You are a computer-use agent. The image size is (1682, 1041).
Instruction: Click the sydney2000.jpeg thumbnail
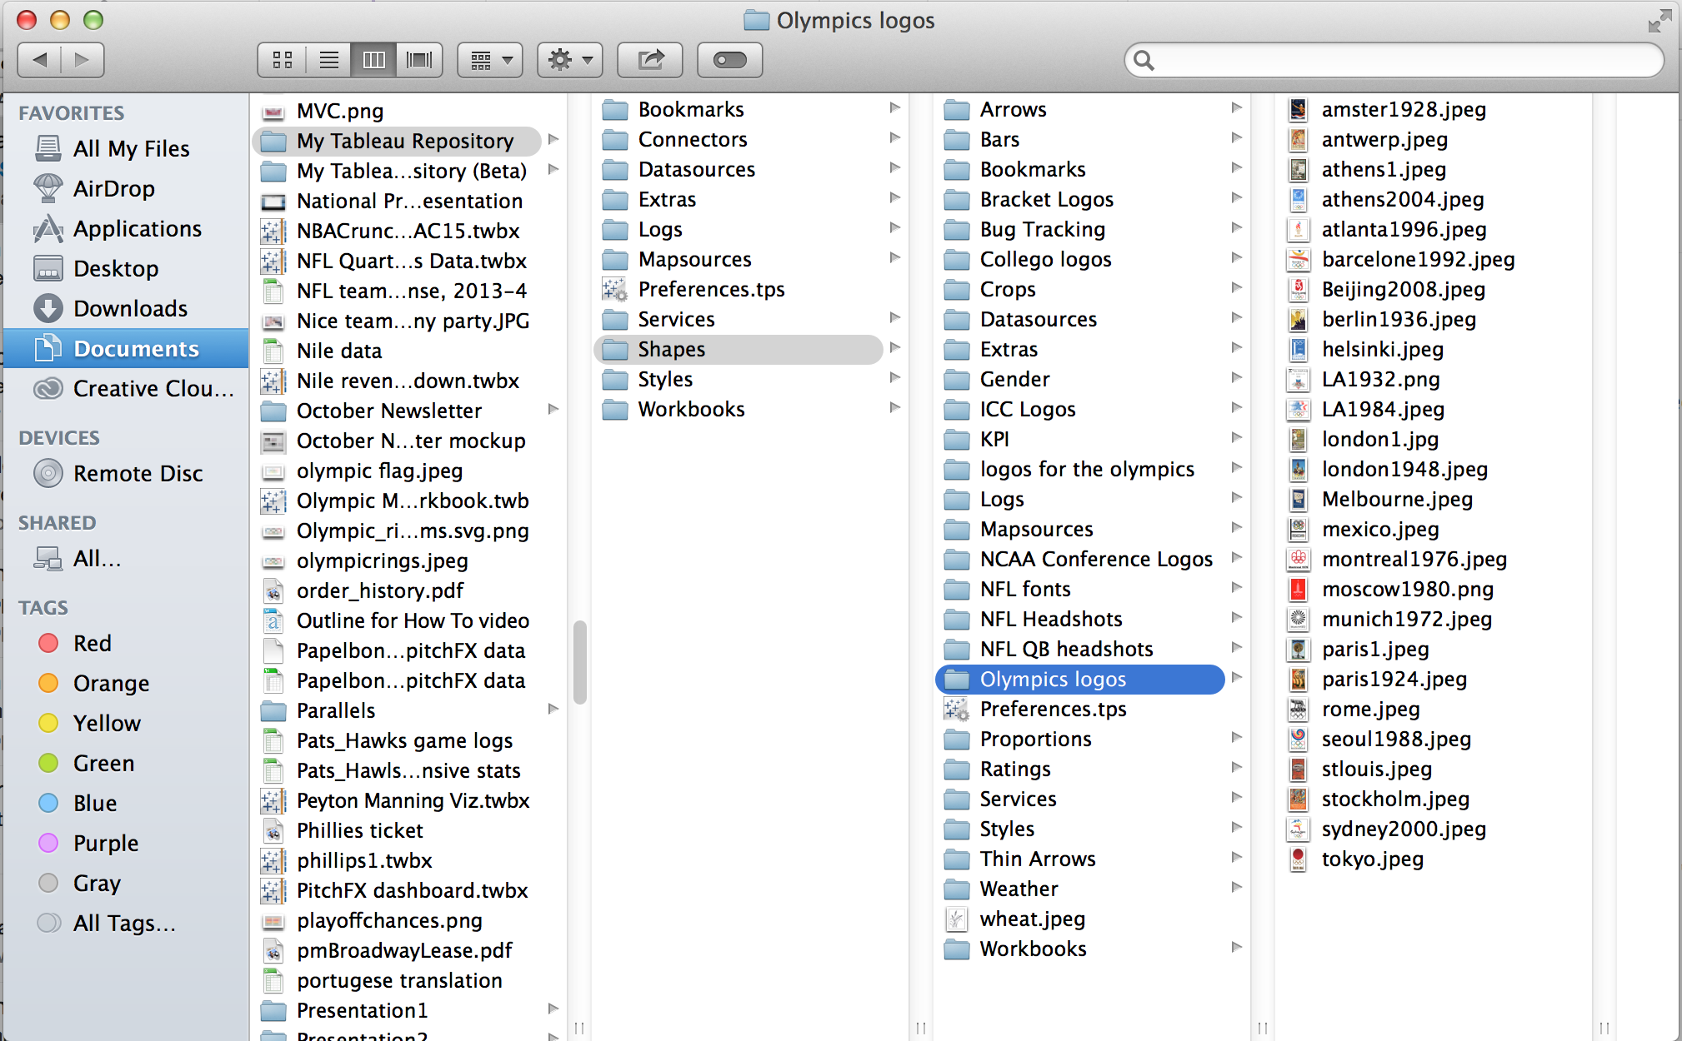pos(1298,829)
